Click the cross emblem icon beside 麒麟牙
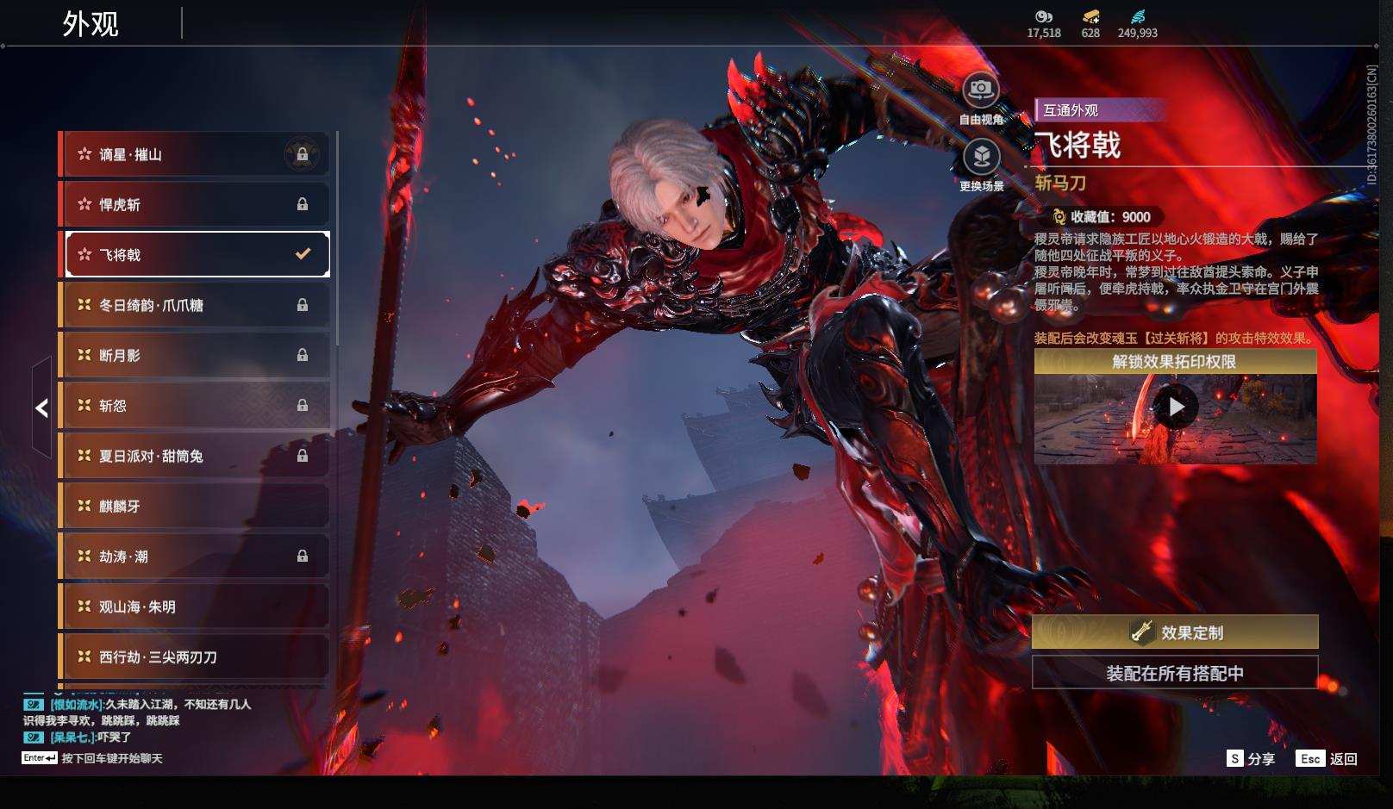 pyautogui.click(x=84, y=506)
